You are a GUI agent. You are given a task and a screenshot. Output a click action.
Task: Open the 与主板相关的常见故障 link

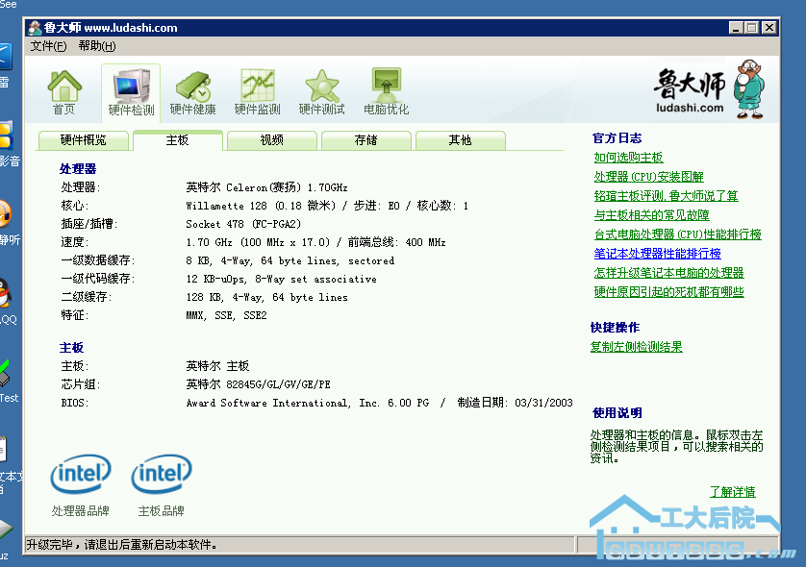[x=651, y=215]
